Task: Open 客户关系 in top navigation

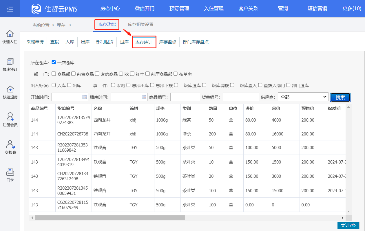Action: pyautogui.click(x=248, y=9)
